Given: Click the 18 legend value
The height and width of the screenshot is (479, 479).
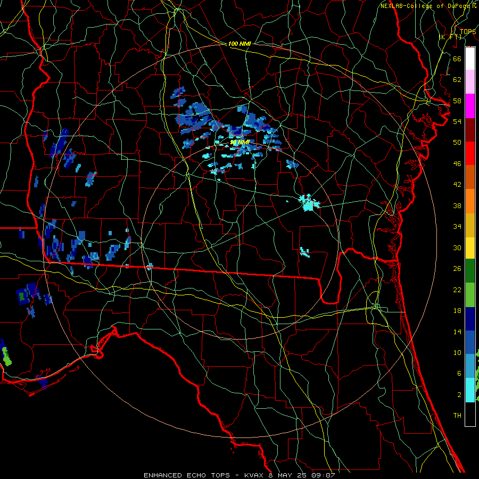Looking at the screenshot, I should click(457, 311).
